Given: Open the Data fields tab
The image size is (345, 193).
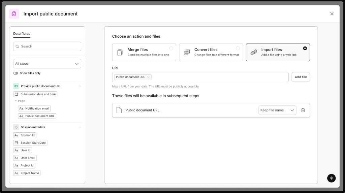Looking at the screenshot, I should [22, 34].
